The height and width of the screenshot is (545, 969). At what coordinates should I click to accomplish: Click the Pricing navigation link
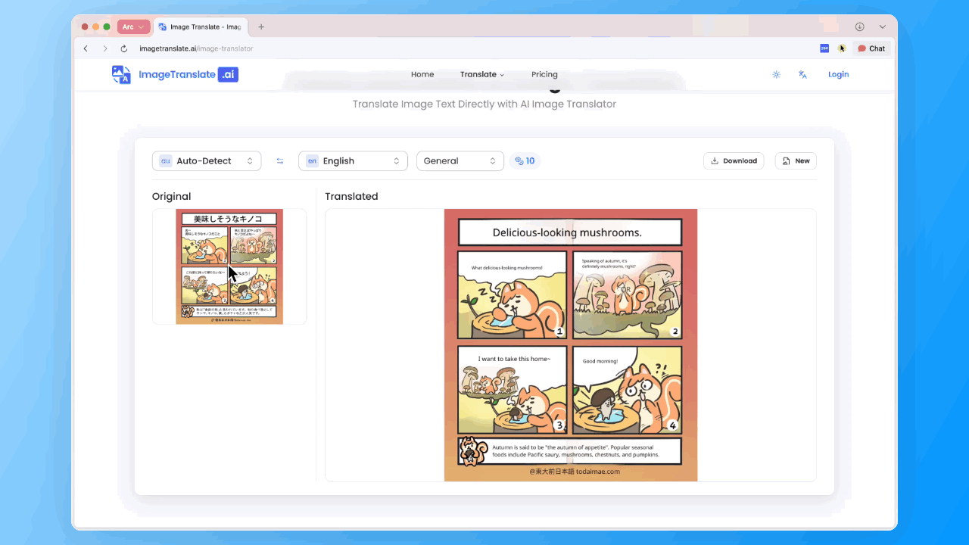pyautogui.click(x=544, y=74)
